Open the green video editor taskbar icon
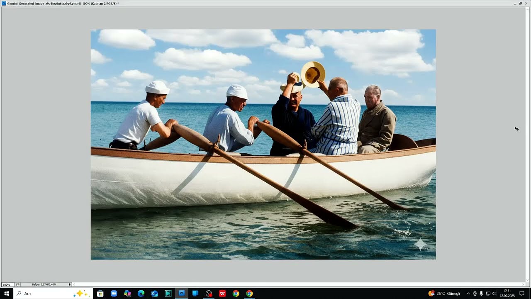 coord(168,294)
